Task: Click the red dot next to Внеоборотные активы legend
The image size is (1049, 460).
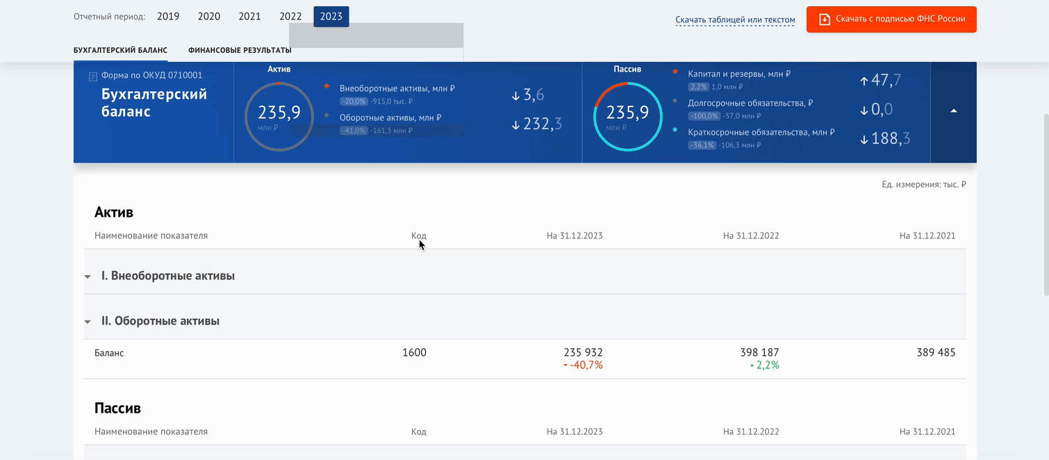Action: pos(327,87)
